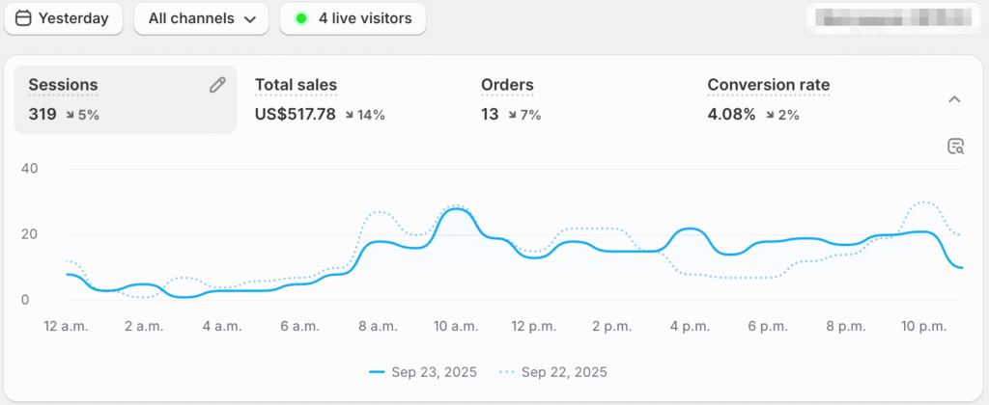Click the calendar icon in the date button
989x405 pixels.
(23, 18)
